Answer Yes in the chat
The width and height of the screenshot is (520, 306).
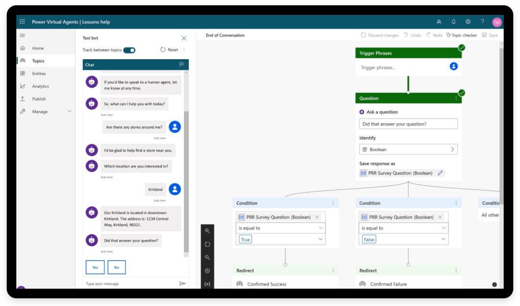point(95,267)
